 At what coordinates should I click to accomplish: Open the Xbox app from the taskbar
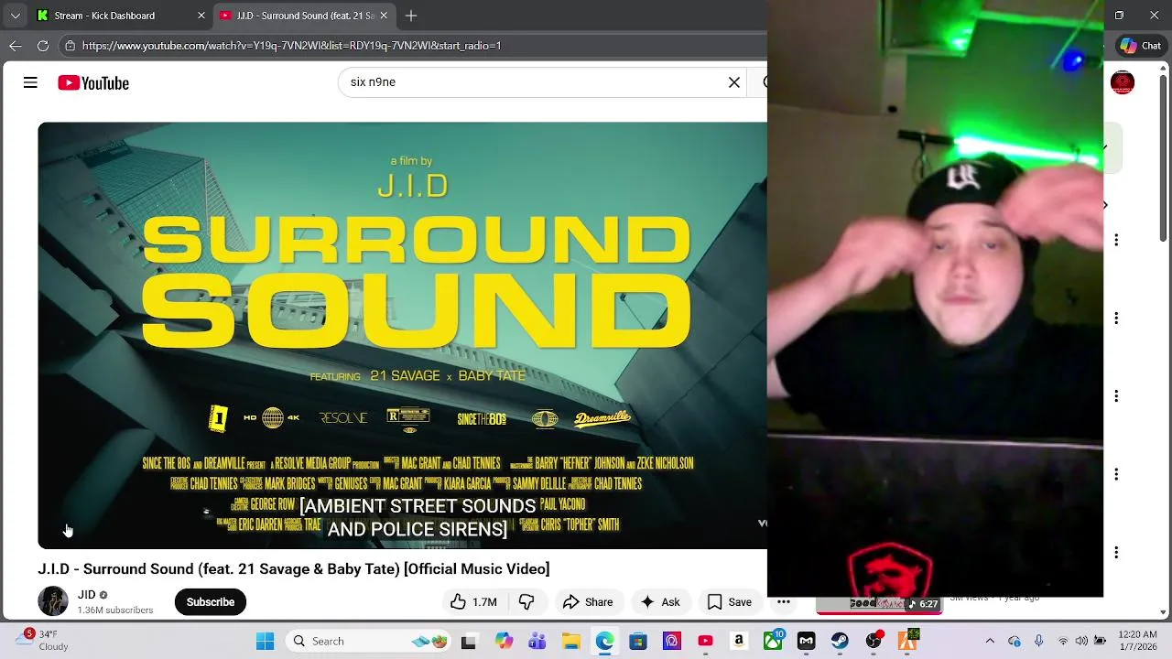(x=773, y=641)
